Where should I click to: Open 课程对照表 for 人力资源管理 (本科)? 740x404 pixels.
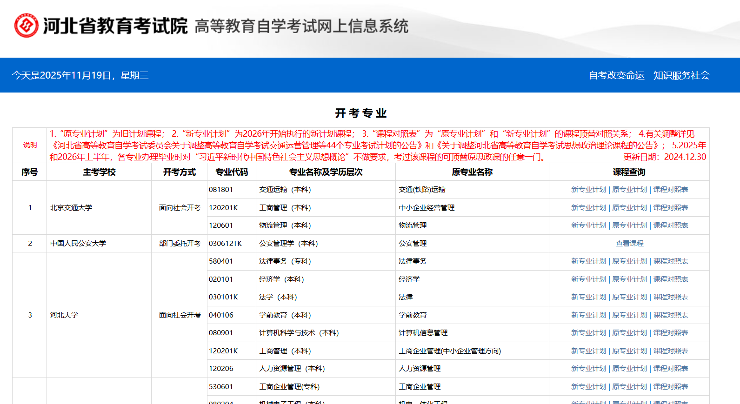670,369
